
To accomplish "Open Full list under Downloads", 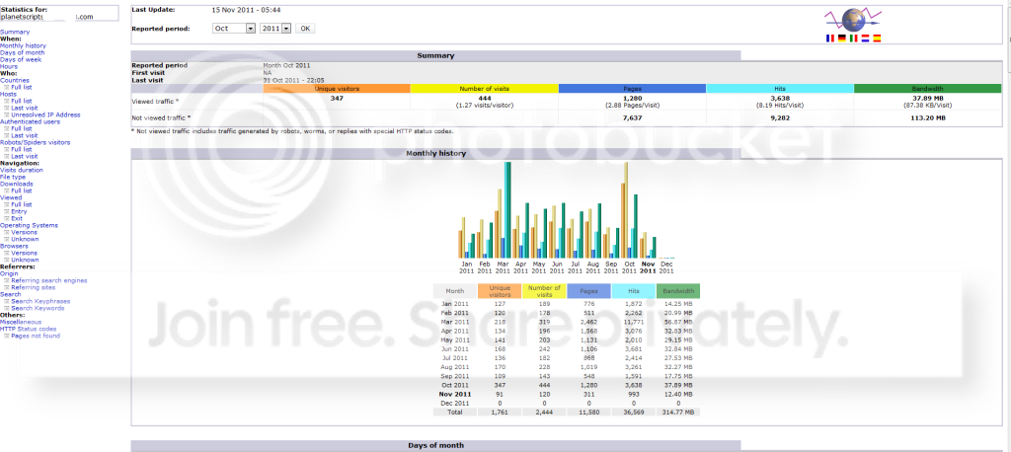I will (22, 190).
